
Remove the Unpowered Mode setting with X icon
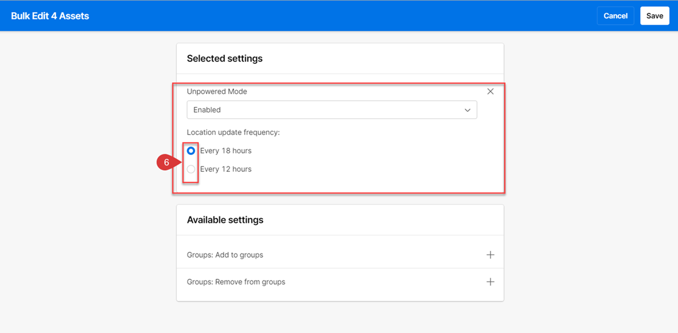tap(490, 92)
